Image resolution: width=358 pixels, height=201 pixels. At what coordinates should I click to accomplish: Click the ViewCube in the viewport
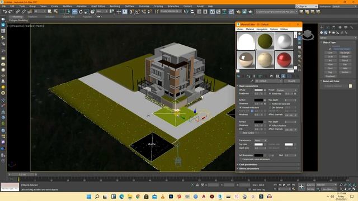[x=308, y=34]
